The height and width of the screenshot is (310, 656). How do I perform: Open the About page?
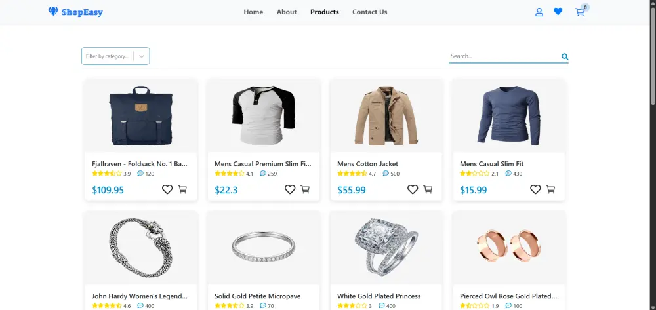[287, 12]
